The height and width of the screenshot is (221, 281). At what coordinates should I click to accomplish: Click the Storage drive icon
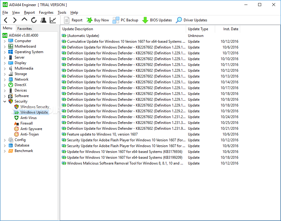pos(11,74)
